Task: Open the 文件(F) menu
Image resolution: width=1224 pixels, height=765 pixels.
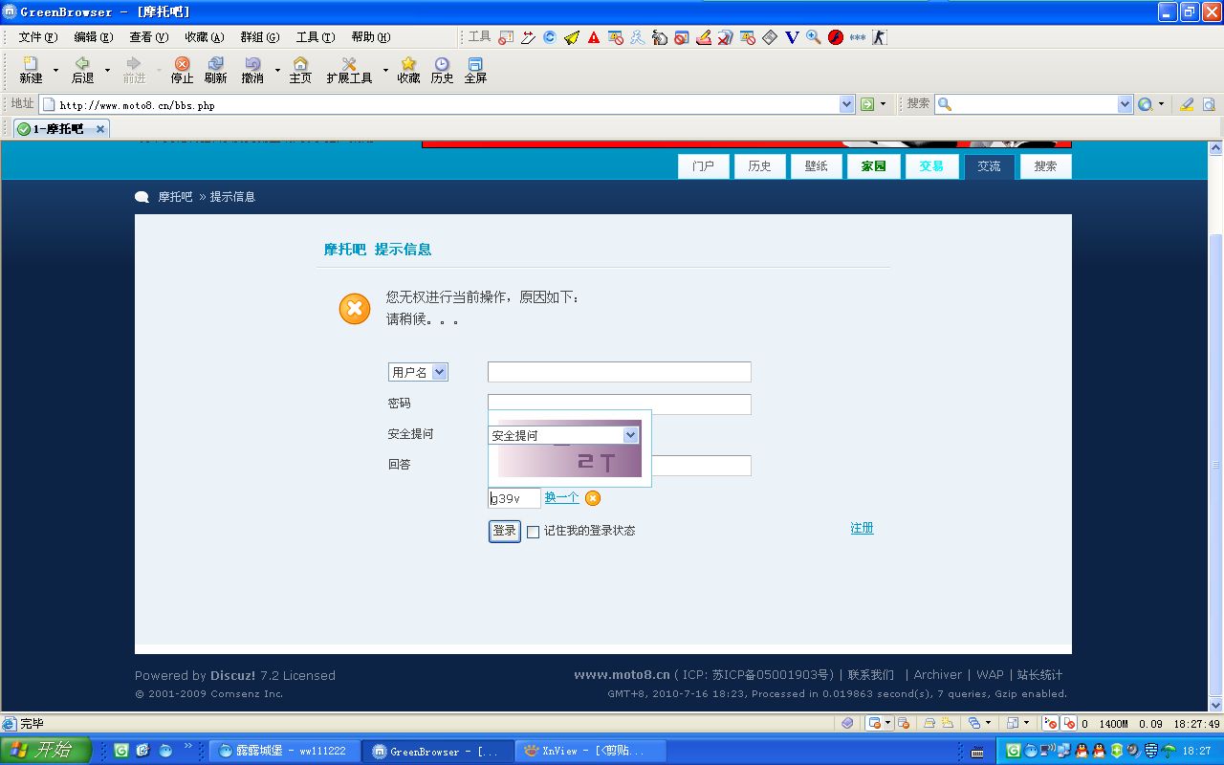Action: [37, 37]
